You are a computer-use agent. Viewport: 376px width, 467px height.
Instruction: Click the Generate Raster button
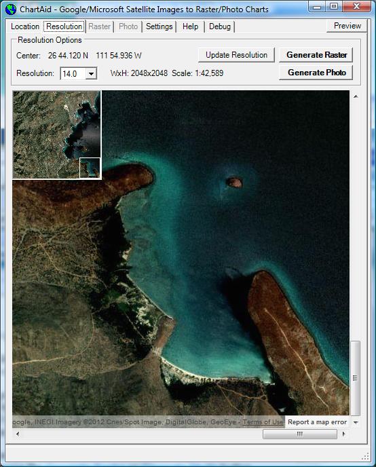(x=316, y=55)
